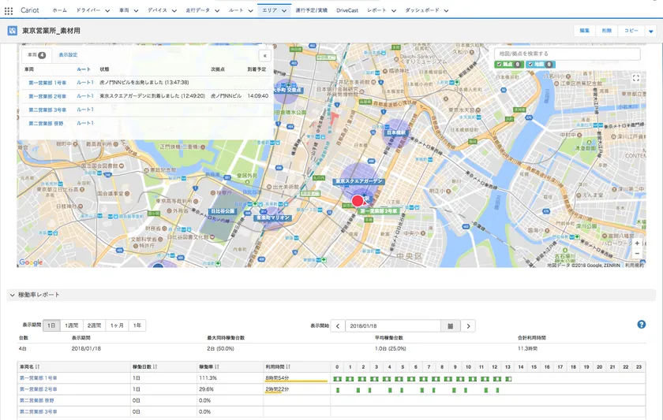Image resolution: width=663 pixels, height=420 pixels.
Task: Open the 第一営業部 1号車 link in vehicle list
Action: (x=47, y=83)
